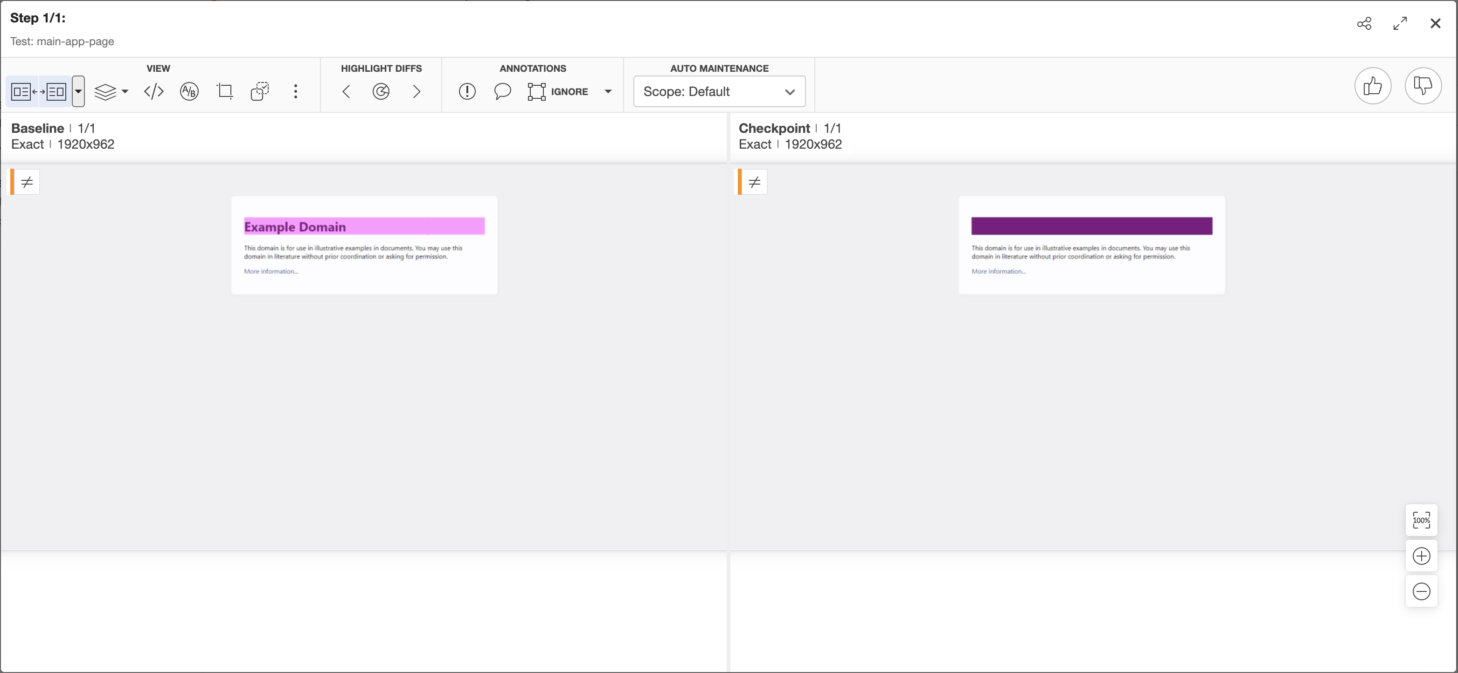Image resolution: width=1458 pixels, height=673 pixels.
Task: Click the orange diff marker on the checkpoint
Action: point(751,182)
